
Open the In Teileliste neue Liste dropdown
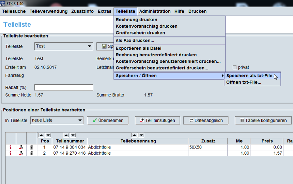click(x=57, y=121)
